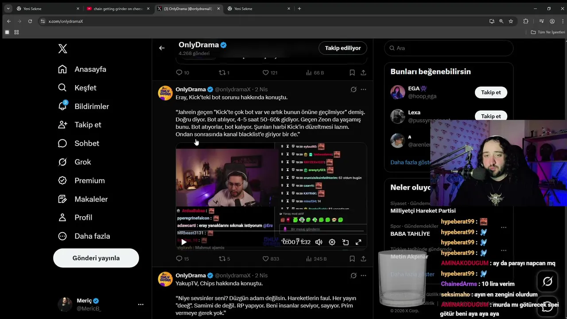Bookmark the top post
Image resolution: width=567 pixels, height=319 pixels.
(x=352, y=73)
